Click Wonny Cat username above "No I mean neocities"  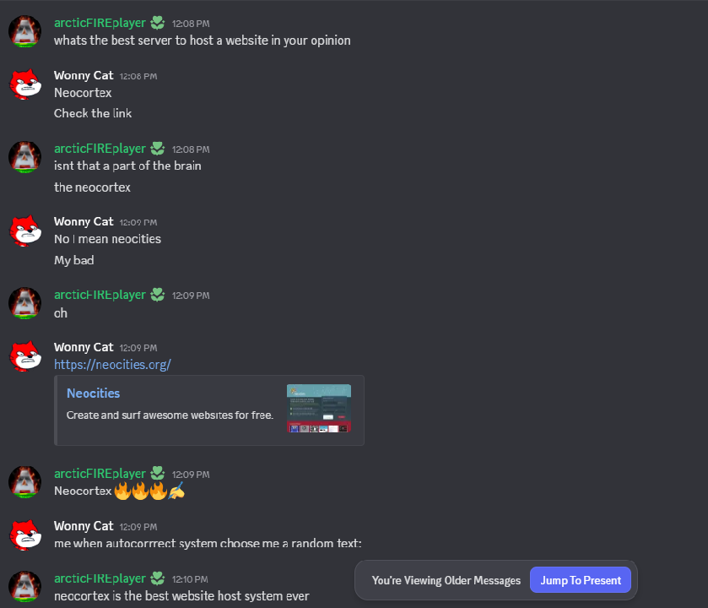84,221
